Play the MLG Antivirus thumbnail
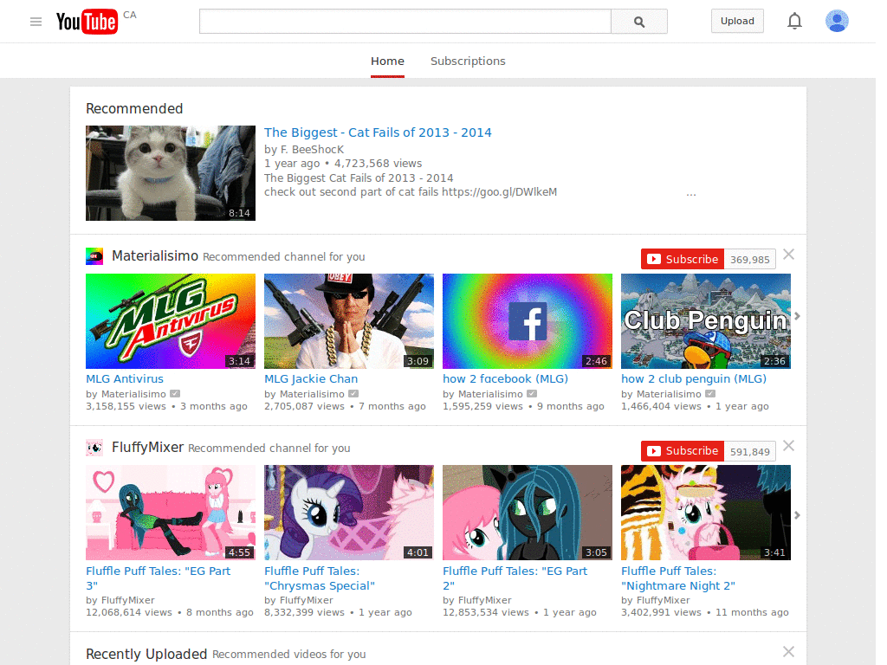 tap(171, 321)
